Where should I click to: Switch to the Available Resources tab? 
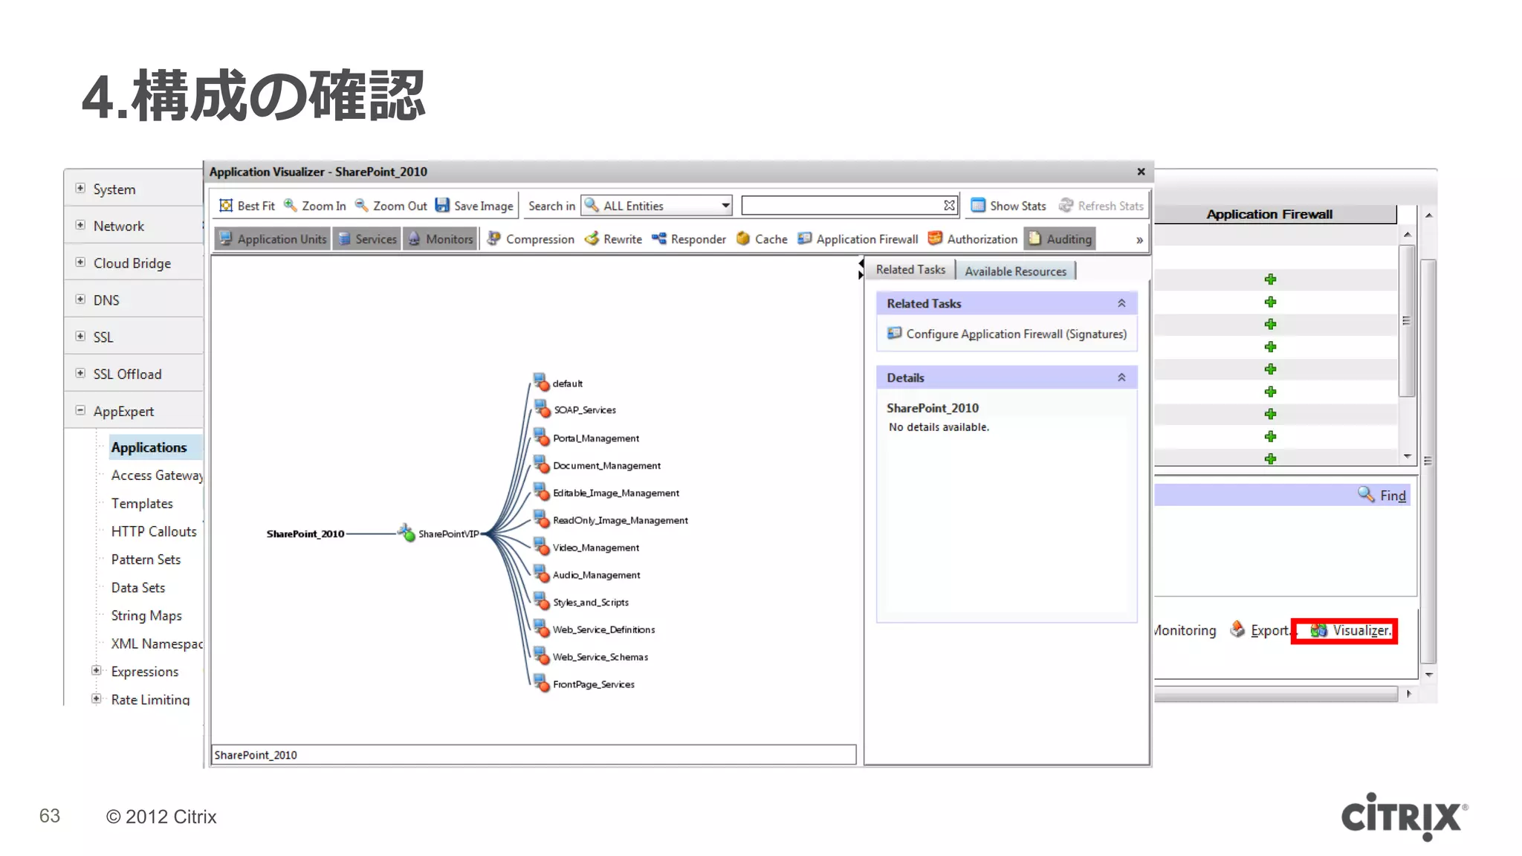pyautogui.click(x=1015, y=271)
